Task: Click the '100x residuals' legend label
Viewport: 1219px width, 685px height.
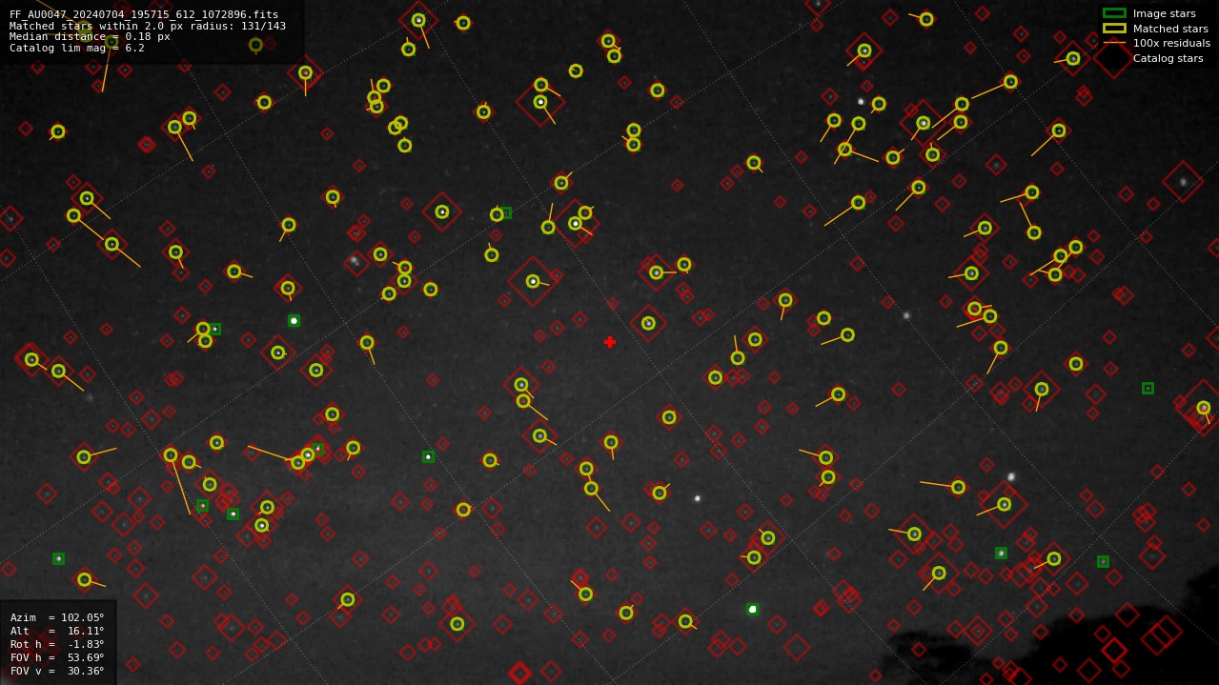Action: click(x=1171, y=43)
